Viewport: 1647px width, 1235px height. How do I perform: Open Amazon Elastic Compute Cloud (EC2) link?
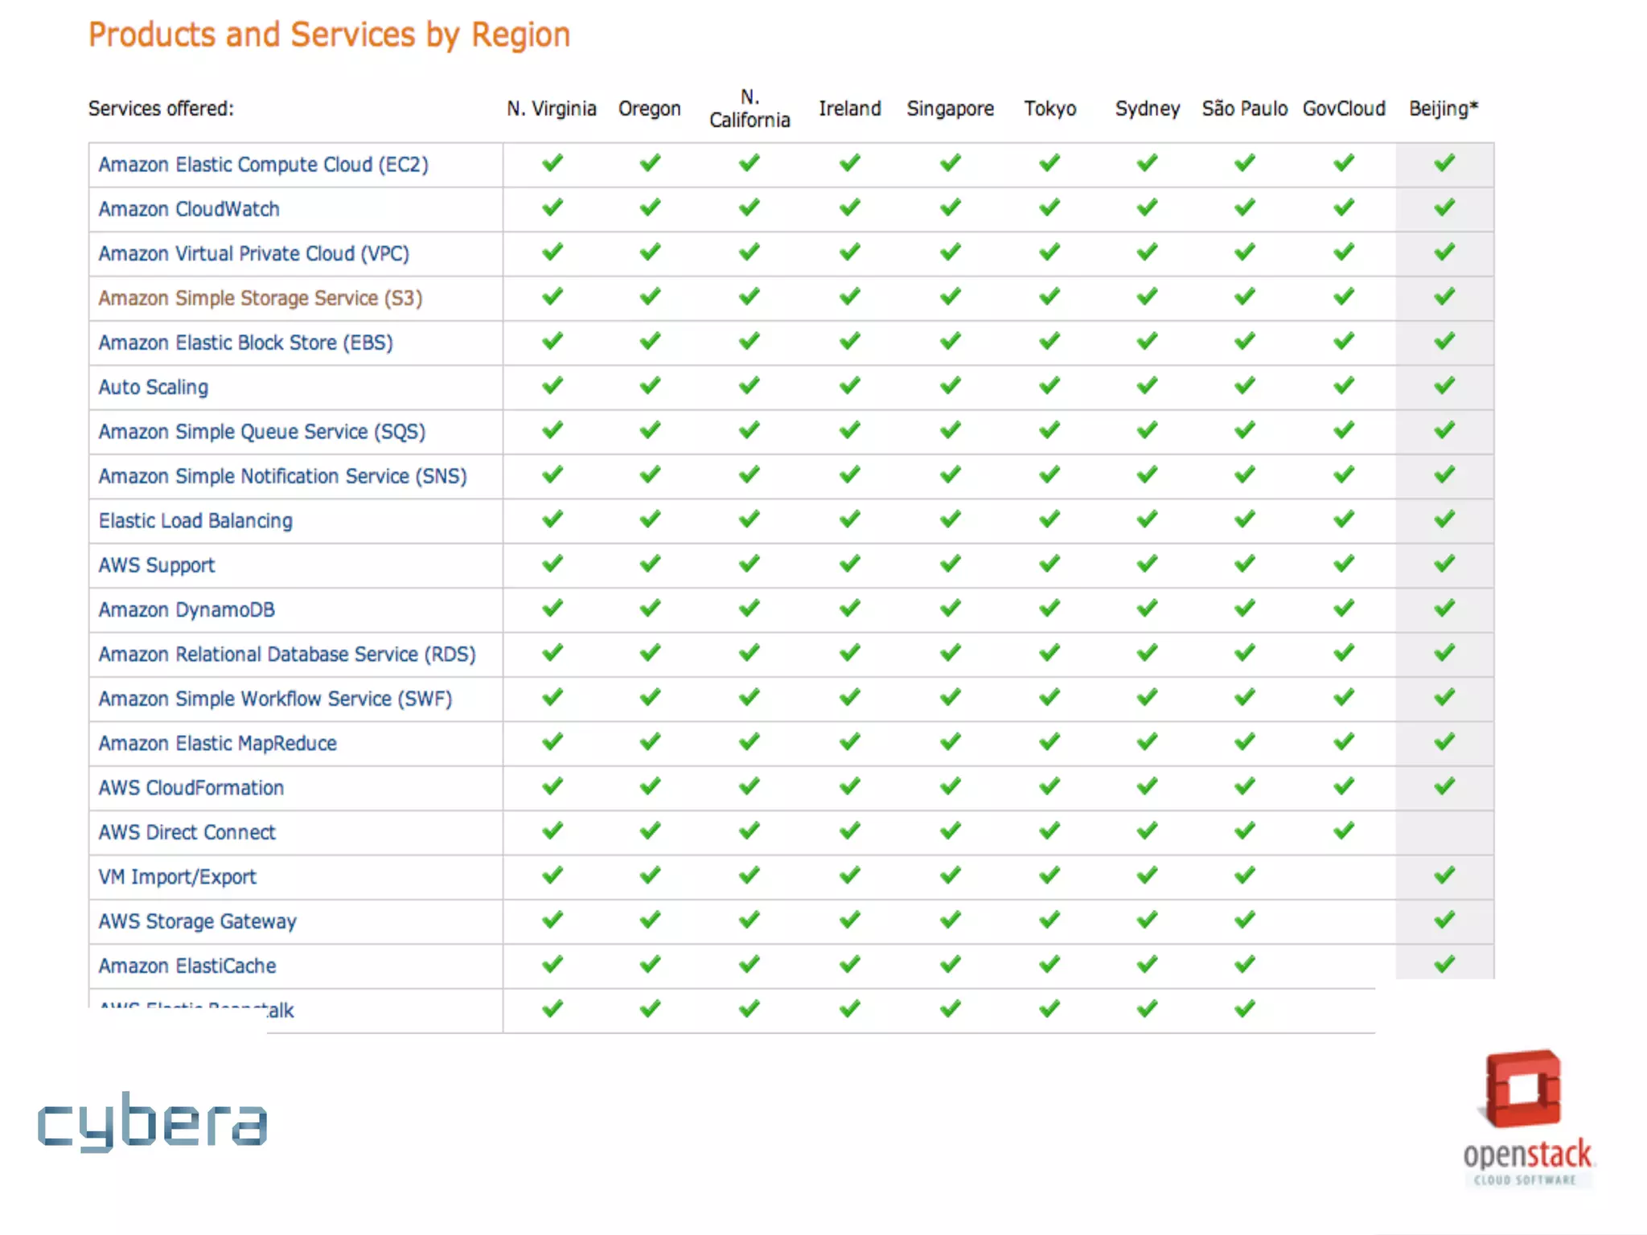pyautogui.click(x=263, y=165)
